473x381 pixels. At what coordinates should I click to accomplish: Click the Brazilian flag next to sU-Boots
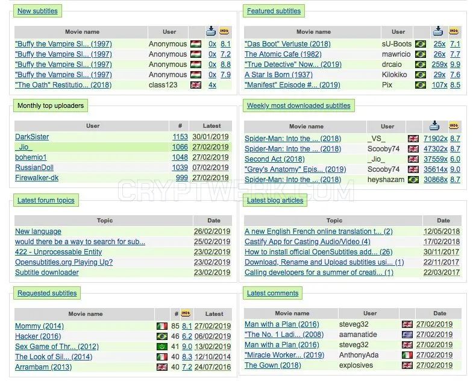tap(421, 44)
